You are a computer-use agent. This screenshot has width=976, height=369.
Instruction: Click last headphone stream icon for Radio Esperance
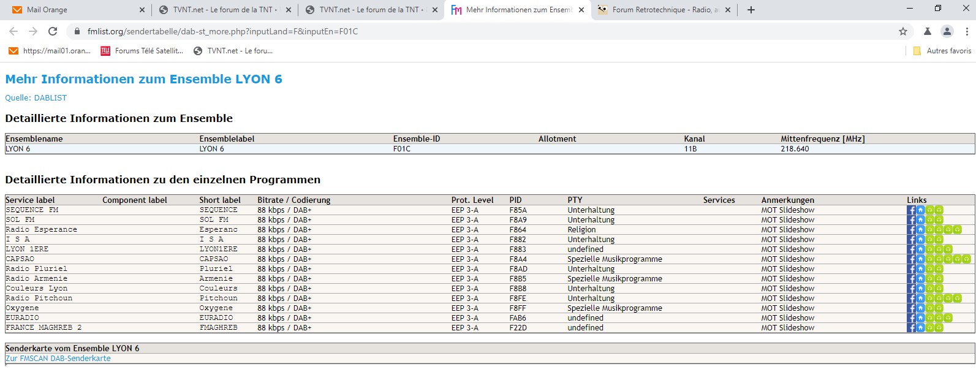tap(958, 230)
